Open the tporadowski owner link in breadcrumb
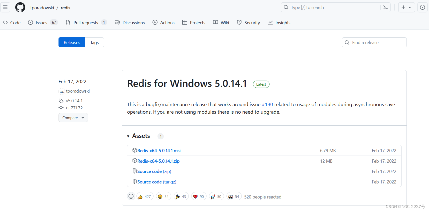 pyautogui.click(x=42, y=8)
